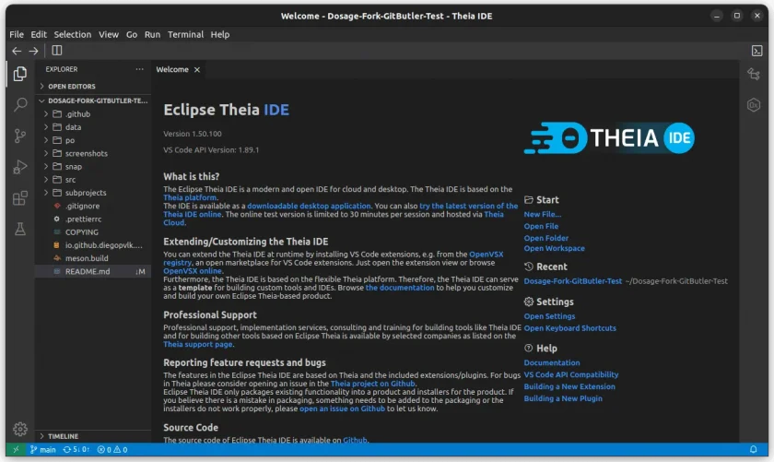Go back with the left arrow button
Screen dimensions: 774x462
[x=17, y=51]
